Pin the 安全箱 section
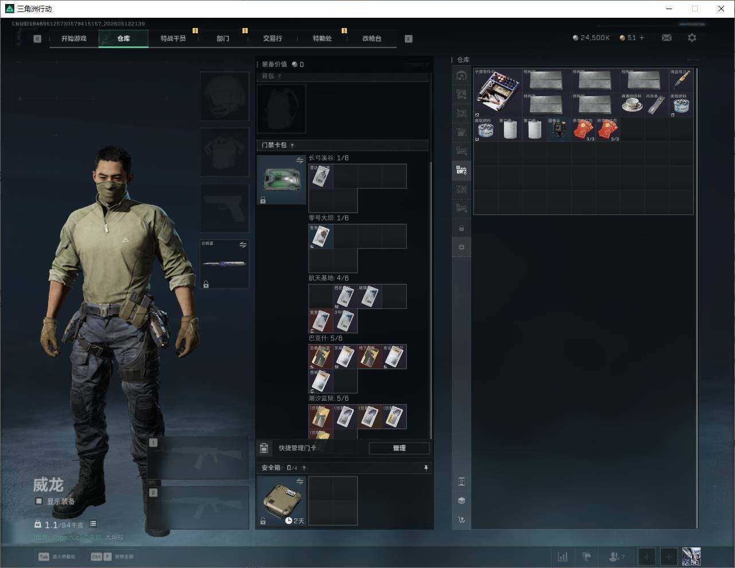 [426, 468]
